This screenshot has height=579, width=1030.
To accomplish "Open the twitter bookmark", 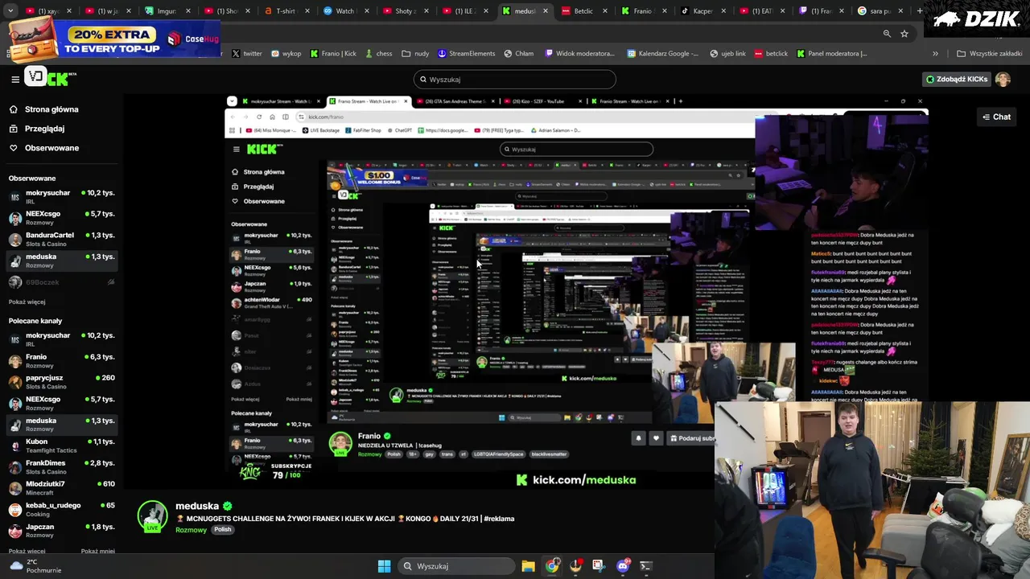I will (x=247, y=54).
